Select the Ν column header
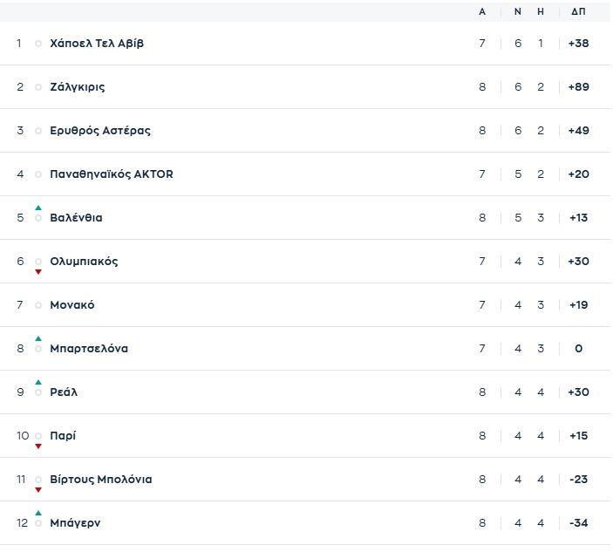The image size is (613, 552). click(517, 12)
